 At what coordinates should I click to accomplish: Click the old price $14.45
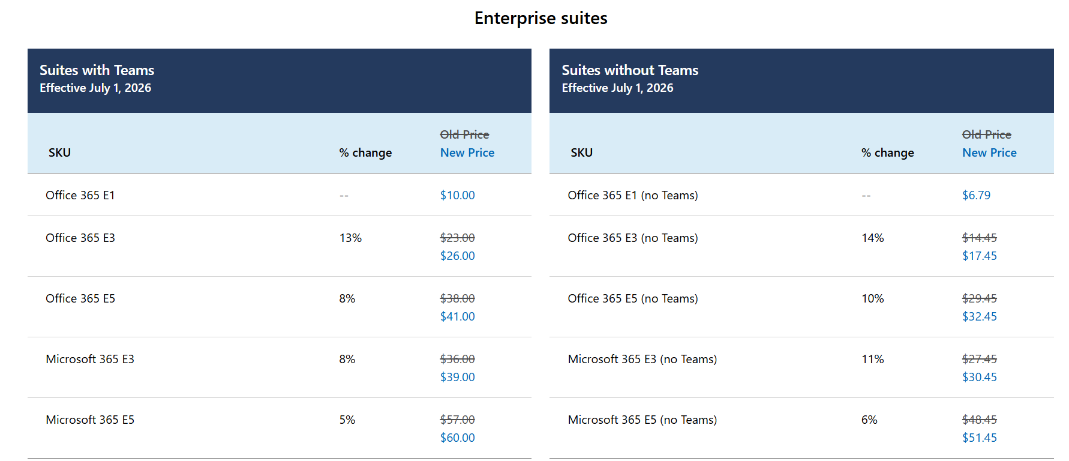(980, 238)
